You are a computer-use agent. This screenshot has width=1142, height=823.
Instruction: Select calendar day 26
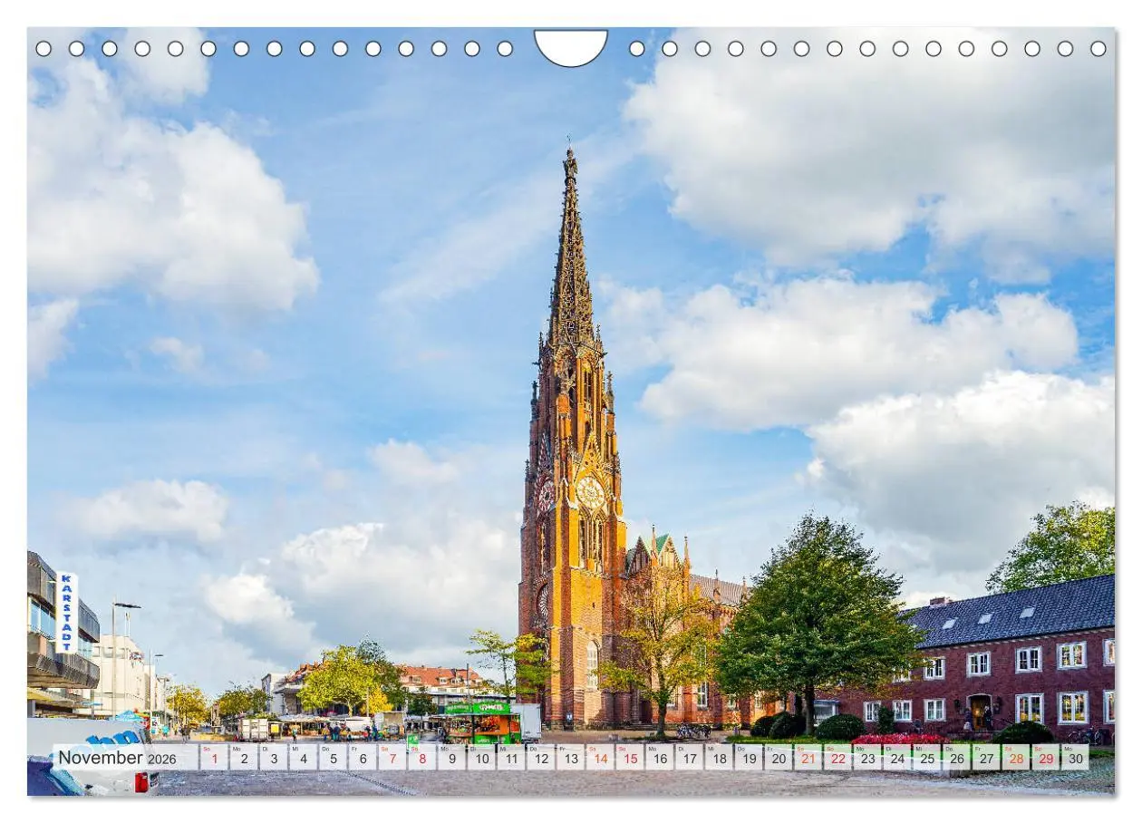[956, 758]
